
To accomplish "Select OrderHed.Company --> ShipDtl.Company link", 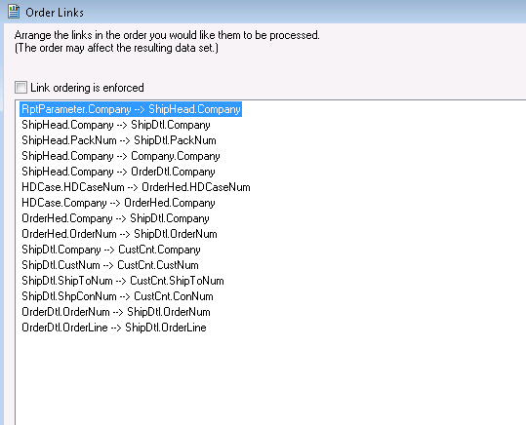I will pyautogui.click(x=115, y=218).
